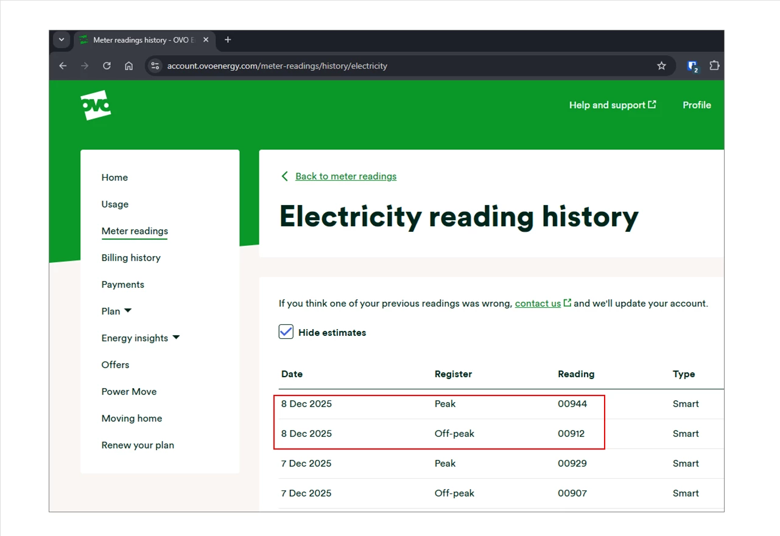This screenshot has width=780, height=536.
Task: Click the contact us link
Action: coord(538,303)
